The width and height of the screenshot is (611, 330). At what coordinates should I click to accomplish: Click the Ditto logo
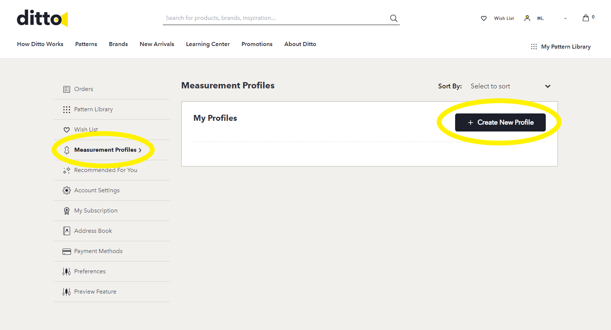[x=42, y=18]
